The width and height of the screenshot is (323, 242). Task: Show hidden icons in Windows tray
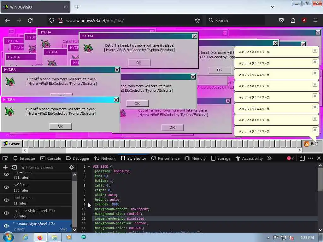268,238
